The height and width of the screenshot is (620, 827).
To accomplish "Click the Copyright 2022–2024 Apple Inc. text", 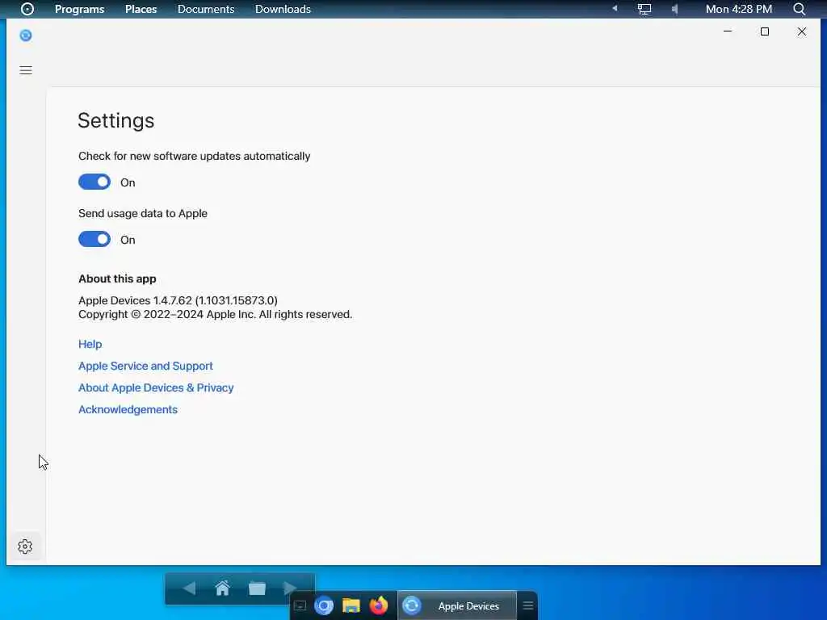I will coord(215,314).
